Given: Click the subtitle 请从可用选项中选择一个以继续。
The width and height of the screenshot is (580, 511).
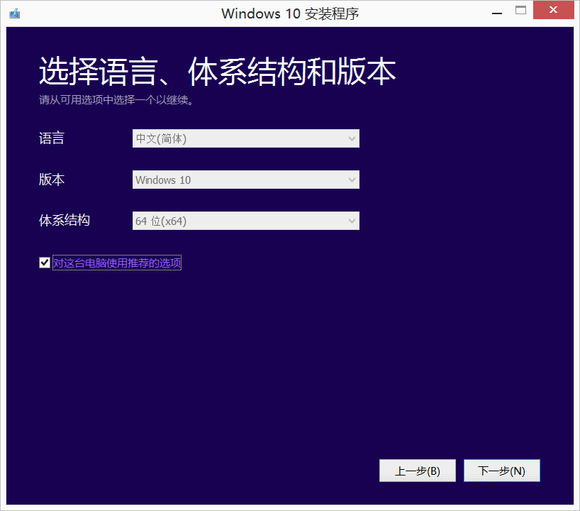Looking at the screenshot, I should (x=116, y=100).
